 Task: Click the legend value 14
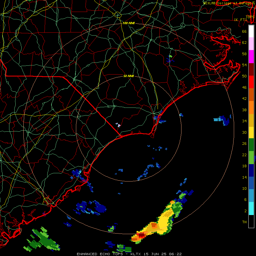(x=244, y=177)
